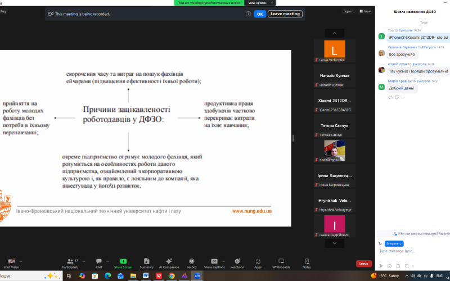Open the View Options dropdown

coord(260,3)
